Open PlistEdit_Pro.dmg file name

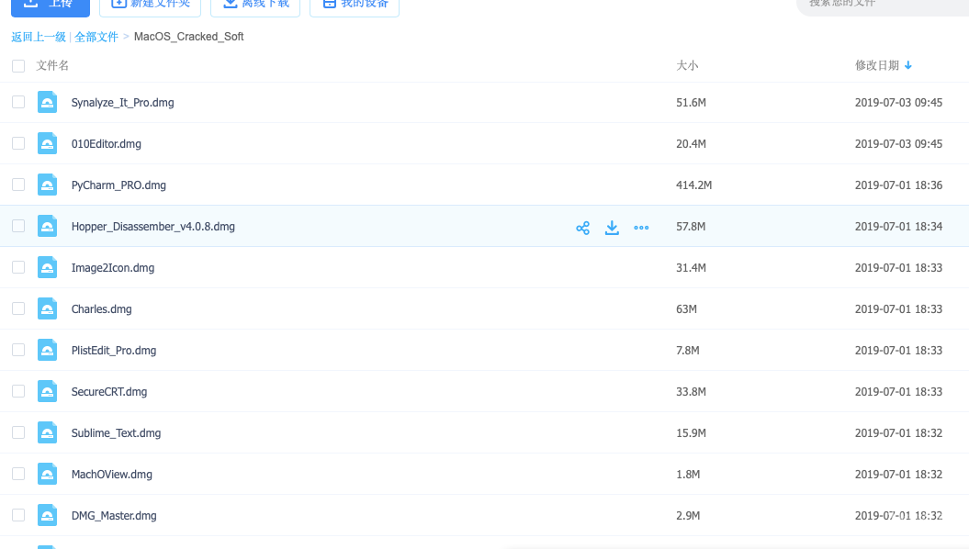pyautogui.click(x=114, y=351)
